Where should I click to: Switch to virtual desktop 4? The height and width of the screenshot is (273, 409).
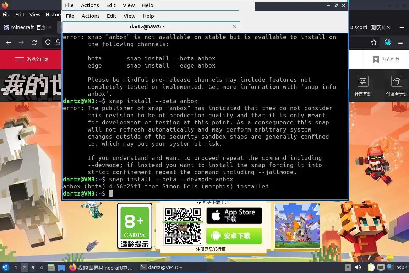pyautogui.click(x=42, y=268)
